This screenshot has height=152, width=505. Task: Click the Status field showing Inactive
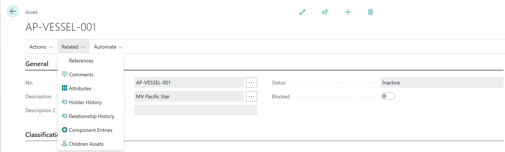point(442,83)
